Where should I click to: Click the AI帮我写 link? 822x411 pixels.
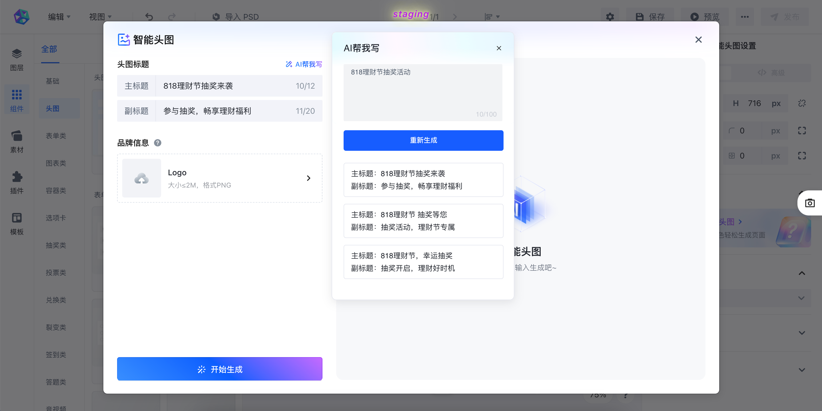tap(304, 64)
